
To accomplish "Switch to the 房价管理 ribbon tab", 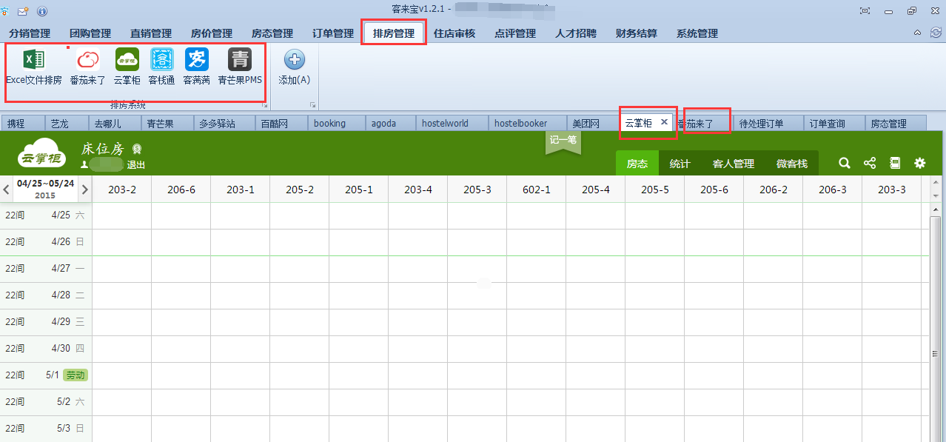I will [212, 33].
